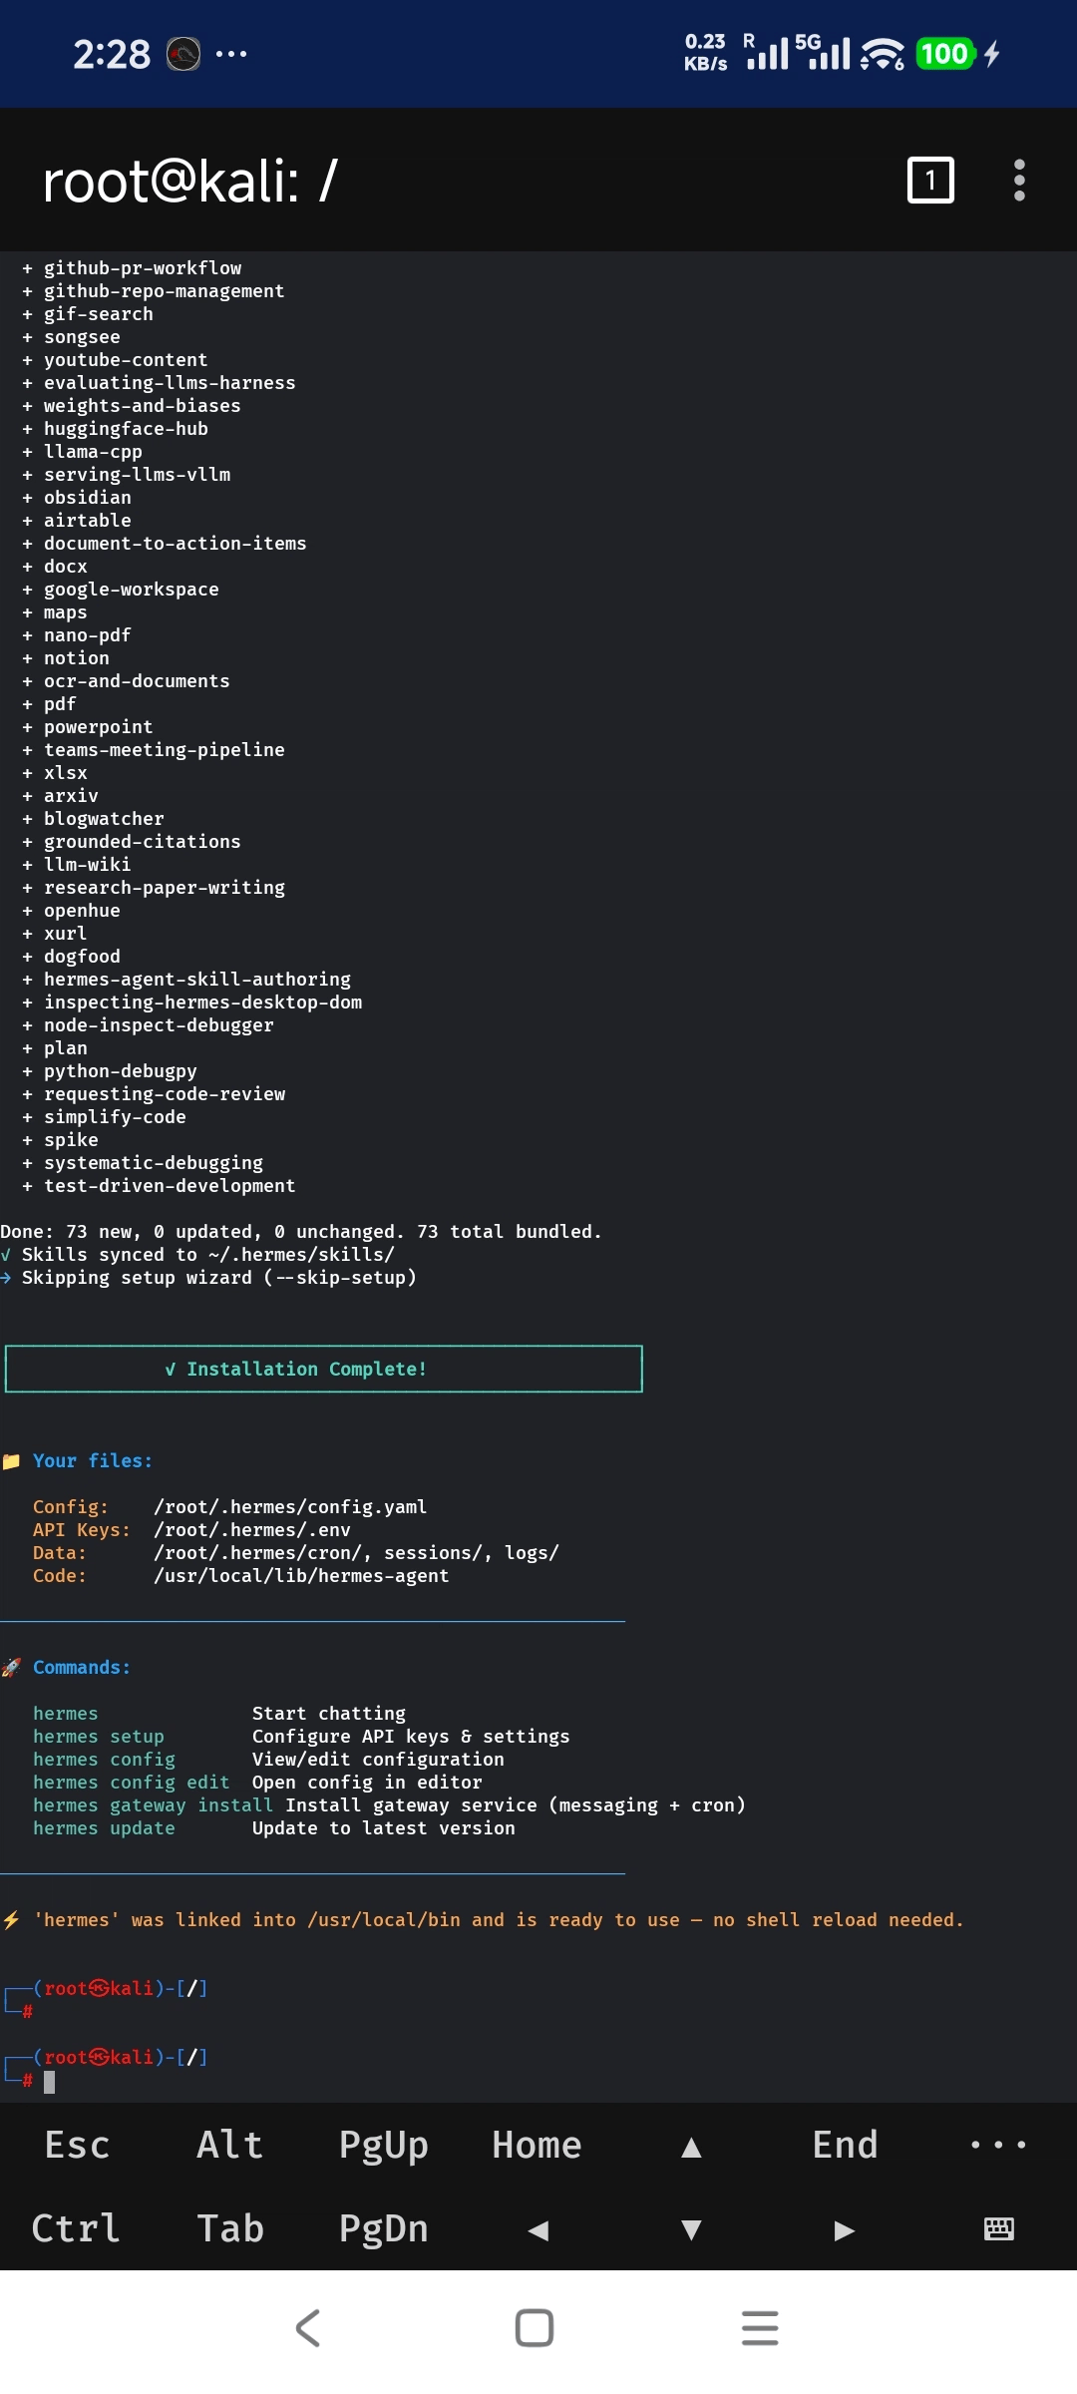The image size is (1077, 2394).
Task: Tap the clock reading 2:28
Action: 112,54
